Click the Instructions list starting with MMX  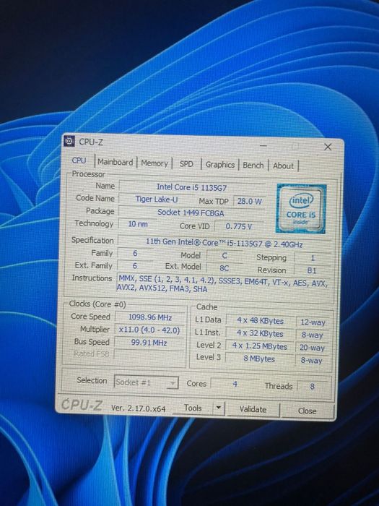click(222, 283)
